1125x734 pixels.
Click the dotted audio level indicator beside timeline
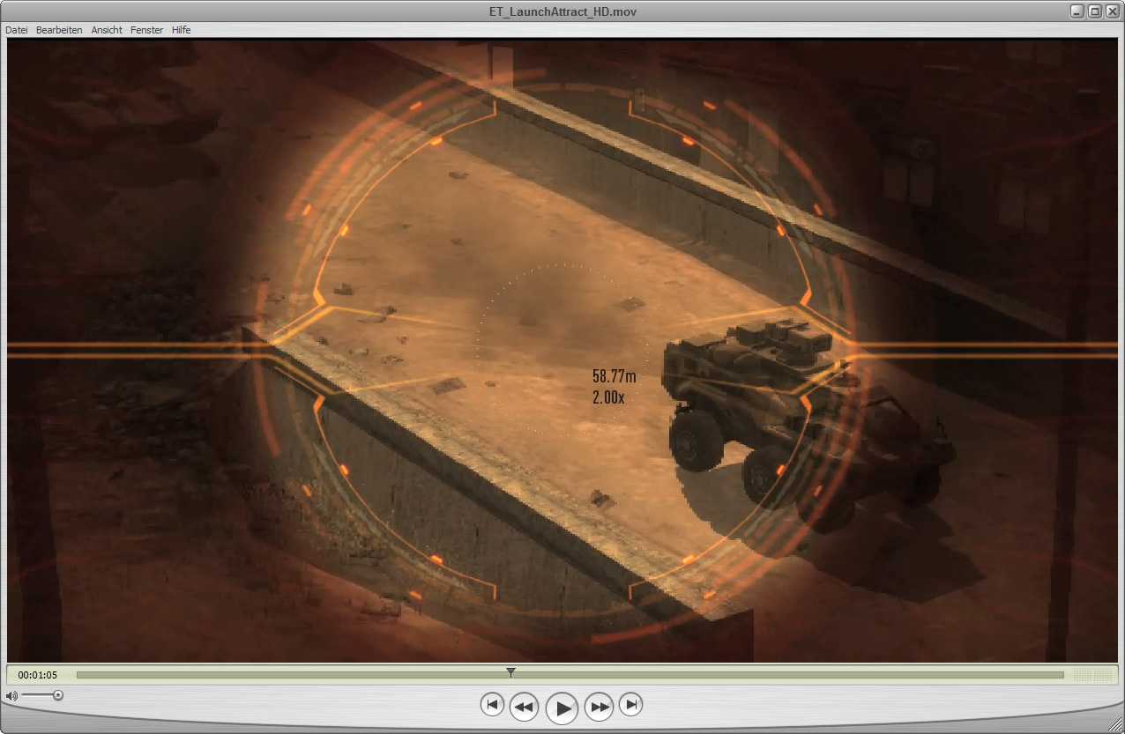point(1091,675)
